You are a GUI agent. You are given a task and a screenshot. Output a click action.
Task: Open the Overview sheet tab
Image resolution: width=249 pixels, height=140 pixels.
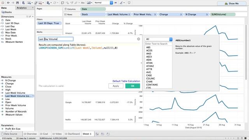(x=30, y=134)
